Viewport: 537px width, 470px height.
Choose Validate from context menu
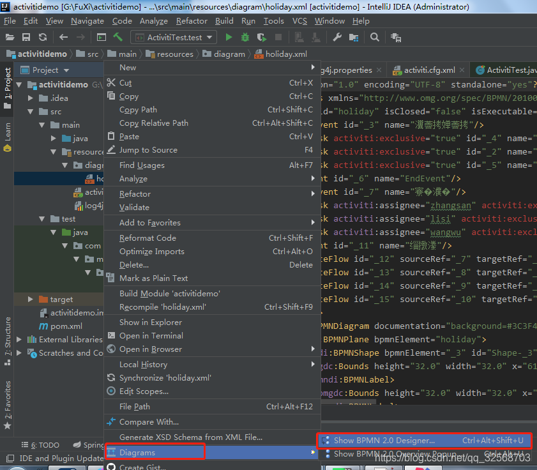coord(213,208)
